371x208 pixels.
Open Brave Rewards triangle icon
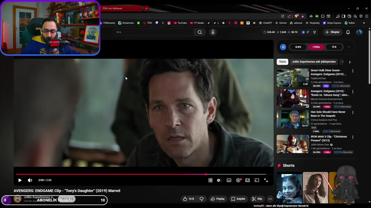303,16
